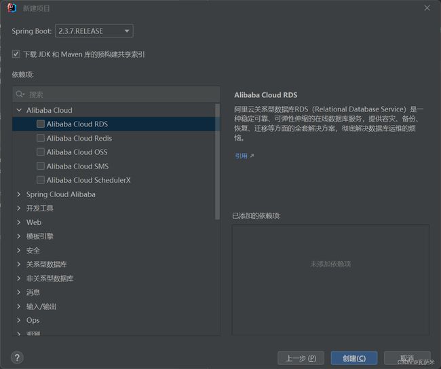Screen dimensions: 441x369
Task: Select the 关系型数据库 tree label
Action: coord(46,264)
